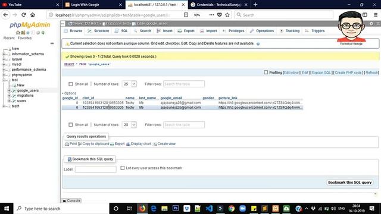Click the Bookmark this SQL query button at bottom right

(x=350, y=182)
